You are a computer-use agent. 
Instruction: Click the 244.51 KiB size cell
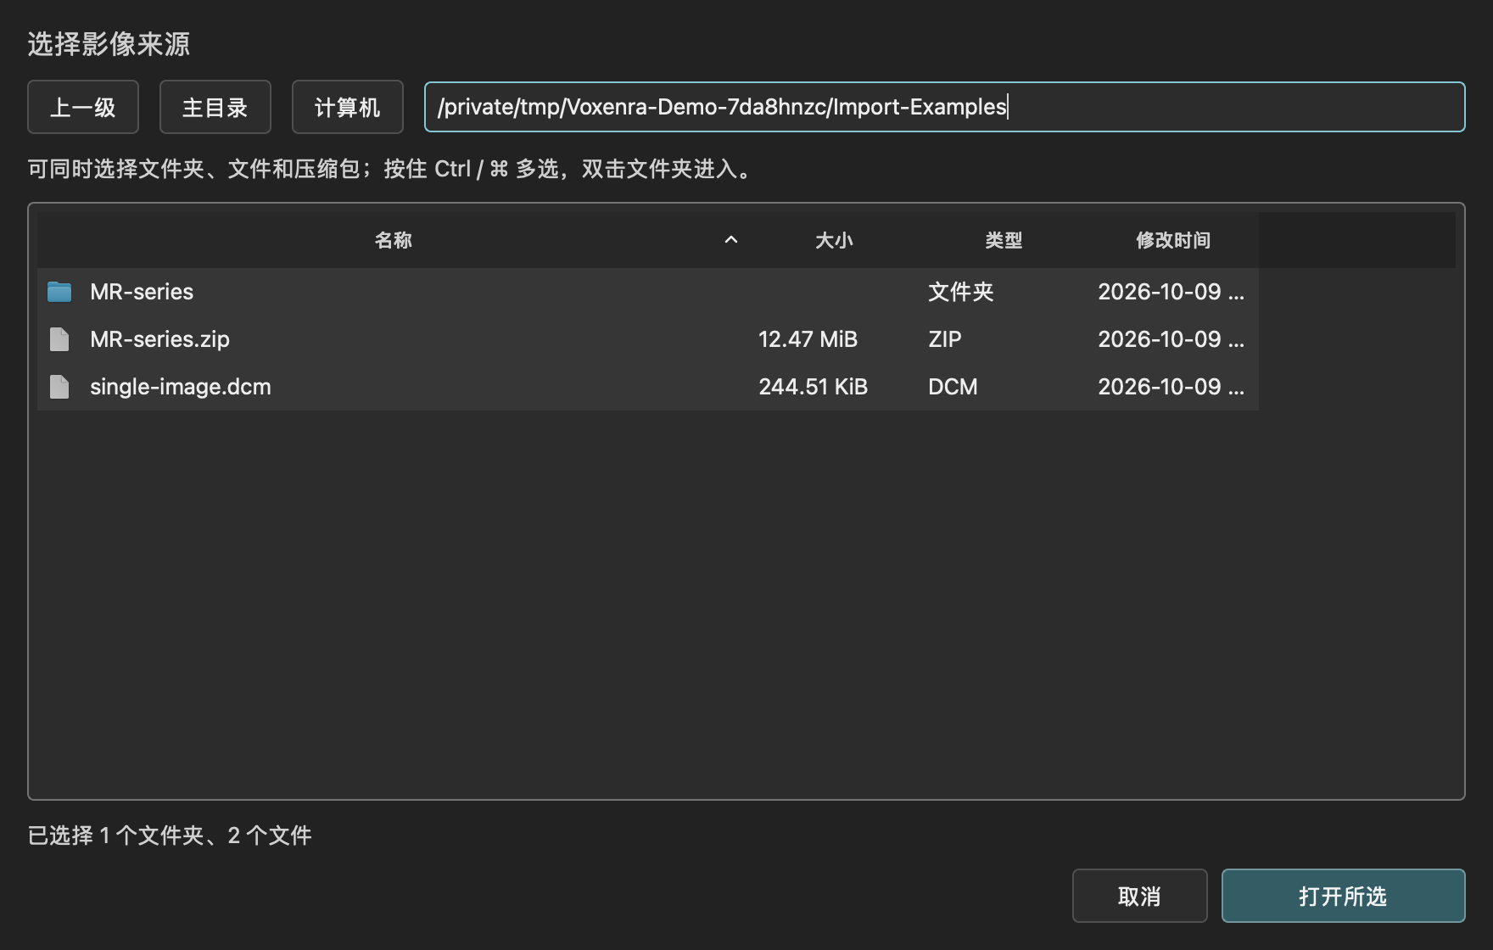click(813, 387)
